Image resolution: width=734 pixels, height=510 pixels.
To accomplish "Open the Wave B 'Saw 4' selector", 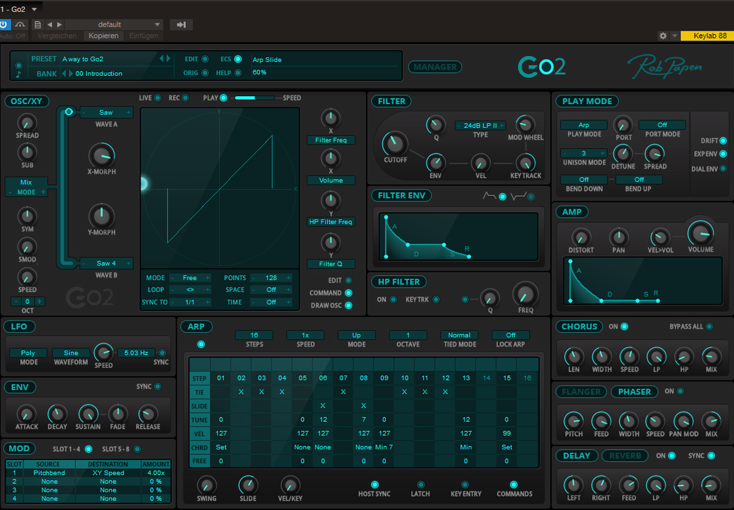I will coord(106,263).
